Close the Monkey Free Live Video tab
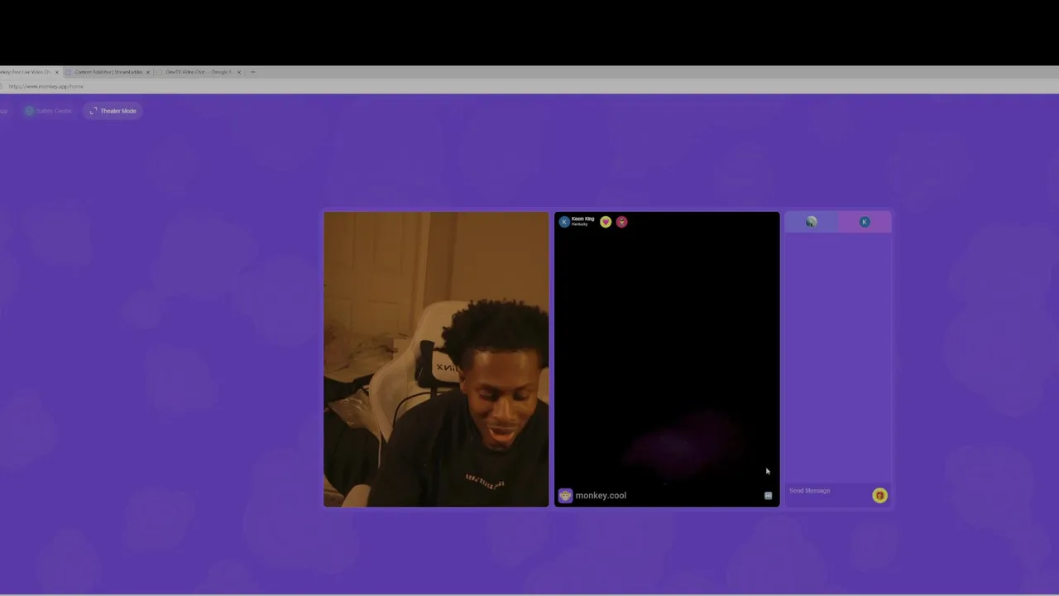 click(x=57, y=72)
